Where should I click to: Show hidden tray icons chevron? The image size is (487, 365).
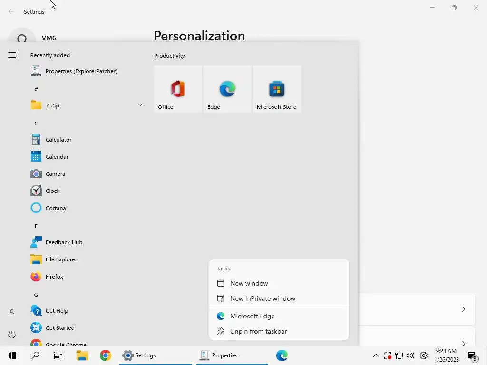click(376, 355)
